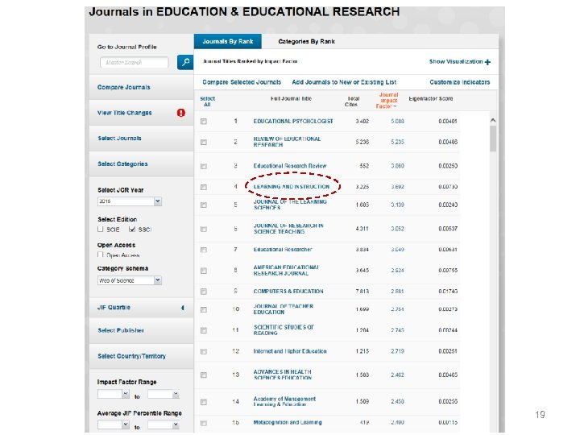580x435 pixels.
Task: Open Academy of Management Learning & Education link
Action: [x=284, y=402]
